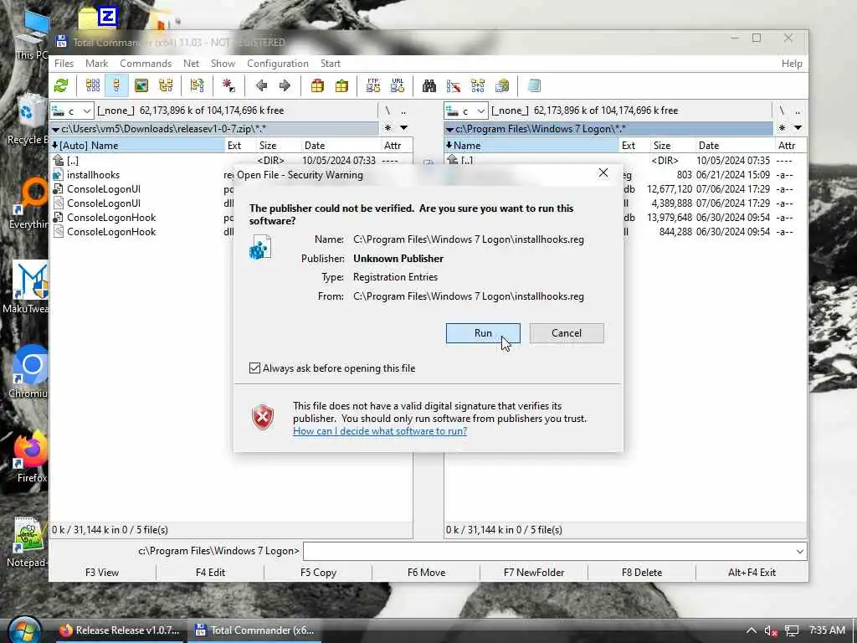Screen dimensions: 857x643
Task: Click the muted volume tray icon
Action: [771, 630]
